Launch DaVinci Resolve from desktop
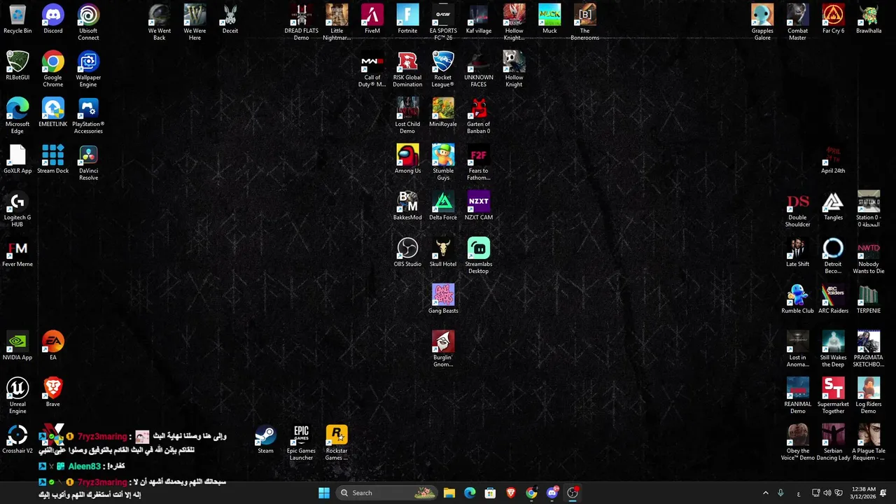Screen dimensions: 896x504 click(x=88, y=162)
